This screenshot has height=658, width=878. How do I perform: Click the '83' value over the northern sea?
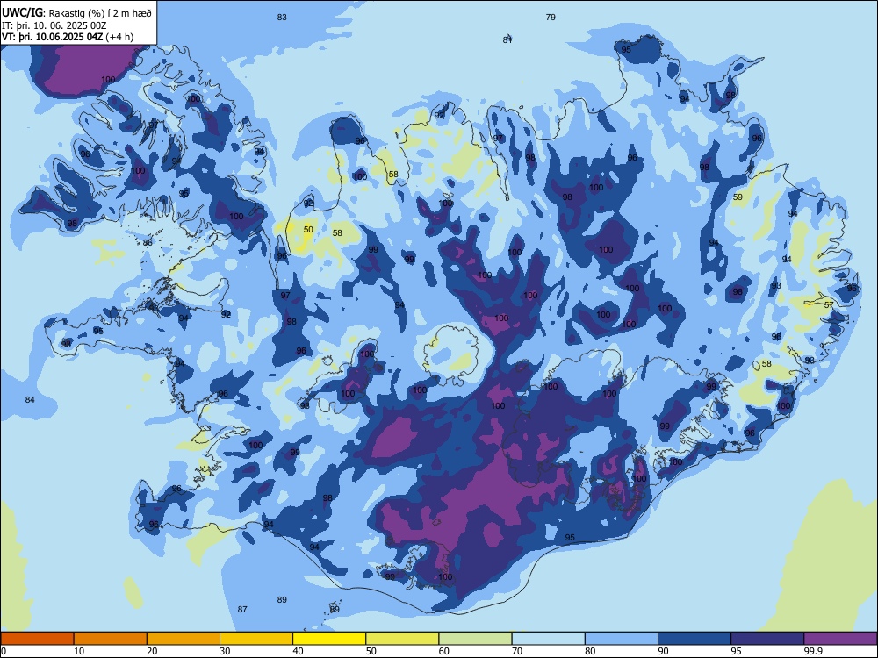282,18
